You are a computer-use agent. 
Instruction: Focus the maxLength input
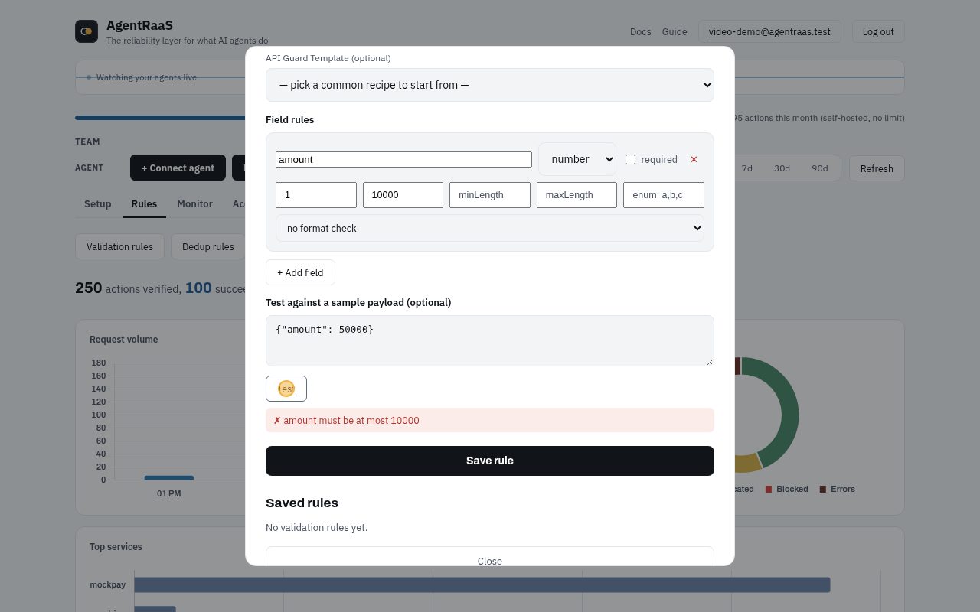pyautogui.click(x=577, y=195)
